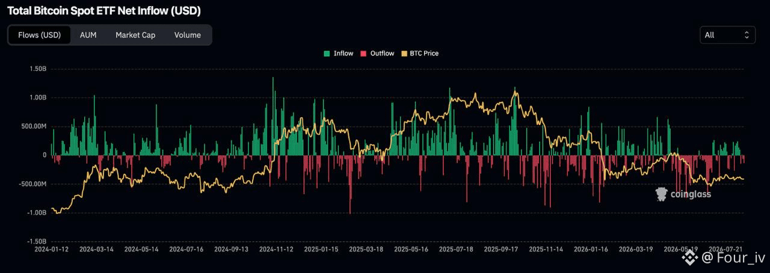770x273 pixels.
Task: Click the 2025-03-18 date label
Action: tap(366, 249)
